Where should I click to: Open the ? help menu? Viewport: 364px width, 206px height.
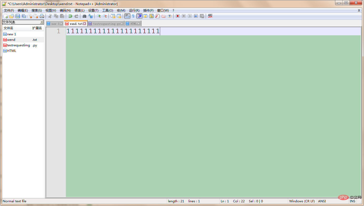tap(173, 11)
